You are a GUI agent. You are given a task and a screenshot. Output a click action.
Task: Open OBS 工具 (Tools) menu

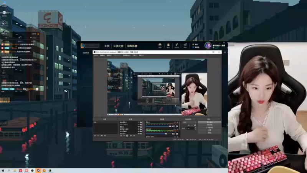click(135, 55)
